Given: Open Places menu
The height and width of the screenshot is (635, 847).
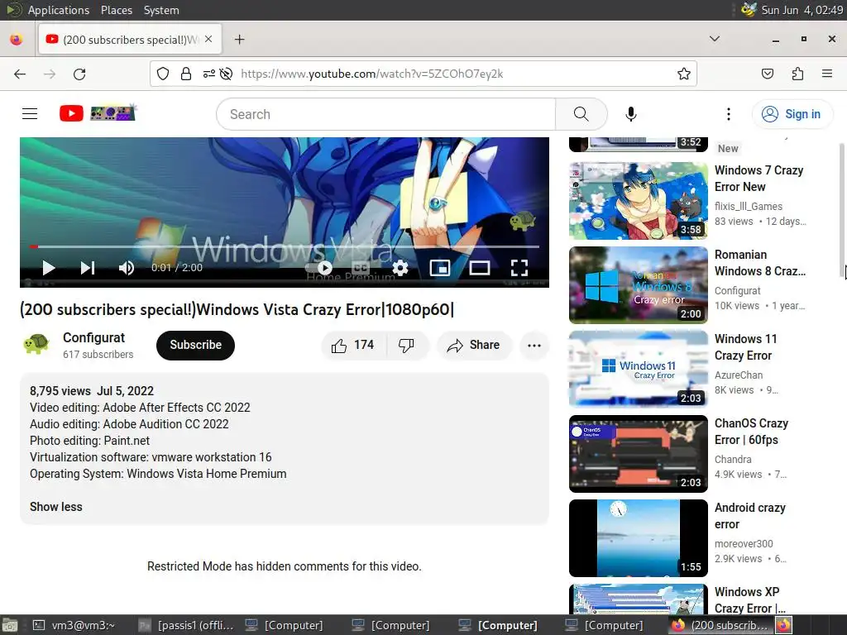Looking at the screenshot, I should point(117,10).
